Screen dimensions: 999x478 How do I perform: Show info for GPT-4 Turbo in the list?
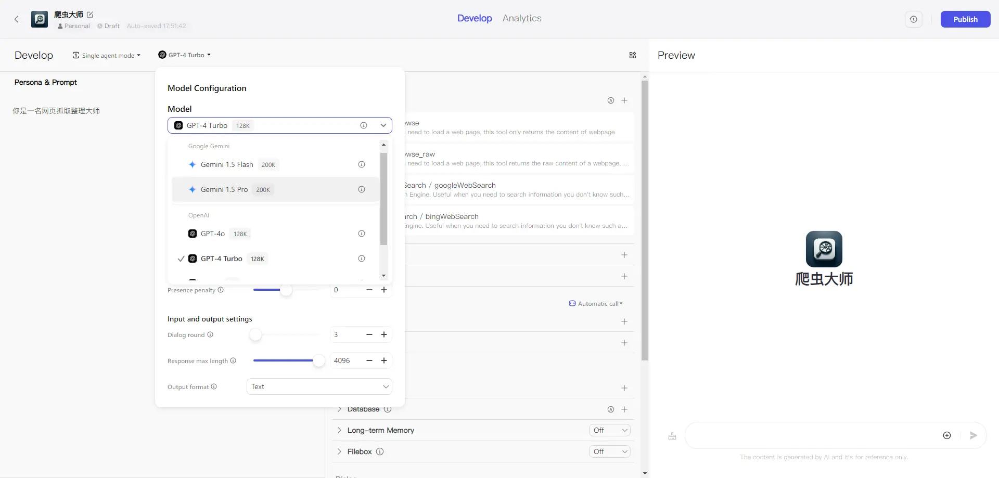tap(362, 259)
